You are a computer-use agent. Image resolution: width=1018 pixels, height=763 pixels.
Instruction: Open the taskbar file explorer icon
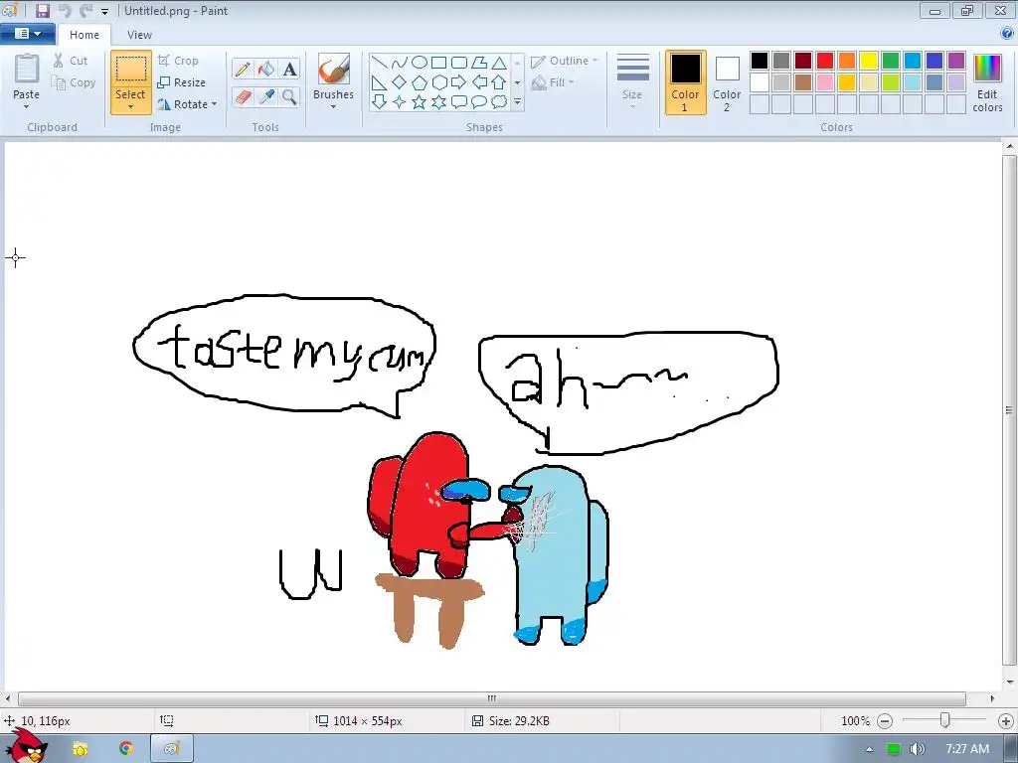(x=81, y=749)
